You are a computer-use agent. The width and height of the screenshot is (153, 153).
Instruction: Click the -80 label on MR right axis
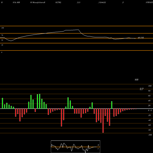(149, 130)
